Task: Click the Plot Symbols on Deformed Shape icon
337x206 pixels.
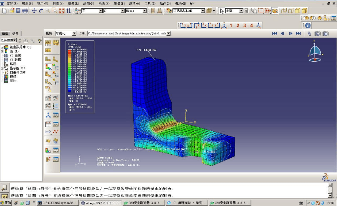Action: pyautogui.click(x=48, y=74)
